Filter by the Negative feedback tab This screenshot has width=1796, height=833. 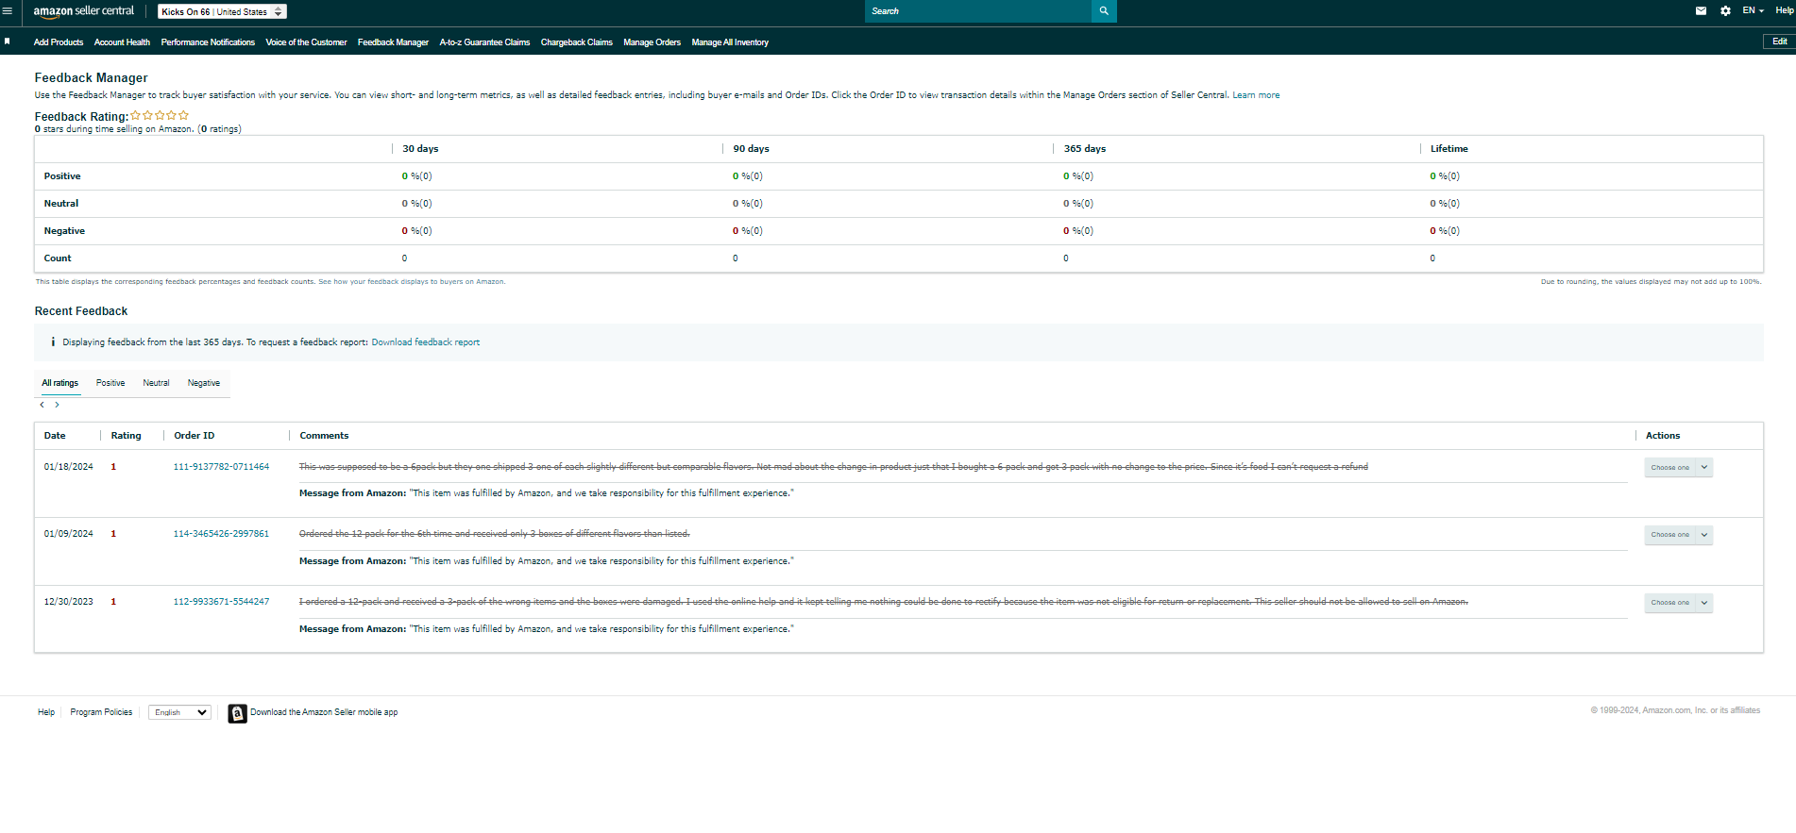(204, 383)
